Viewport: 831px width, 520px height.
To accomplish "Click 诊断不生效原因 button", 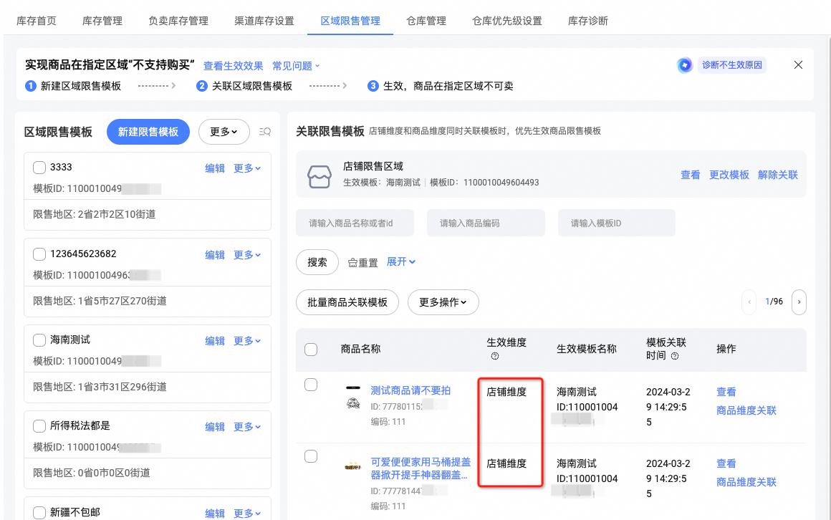I will coord(732,65).
